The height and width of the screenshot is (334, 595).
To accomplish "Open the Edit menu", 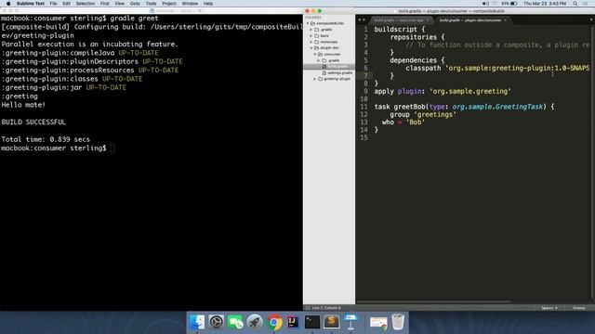I will click(x=66, y=4).
